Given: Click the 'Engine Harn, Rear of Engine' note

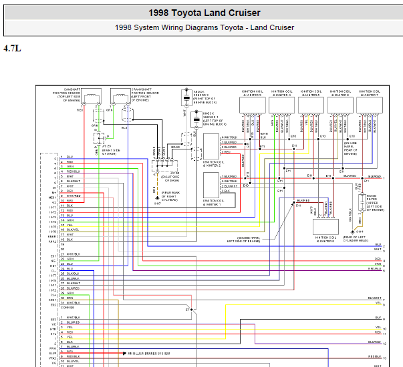Looking at the screenshot, I should click(x=351, y=148).
